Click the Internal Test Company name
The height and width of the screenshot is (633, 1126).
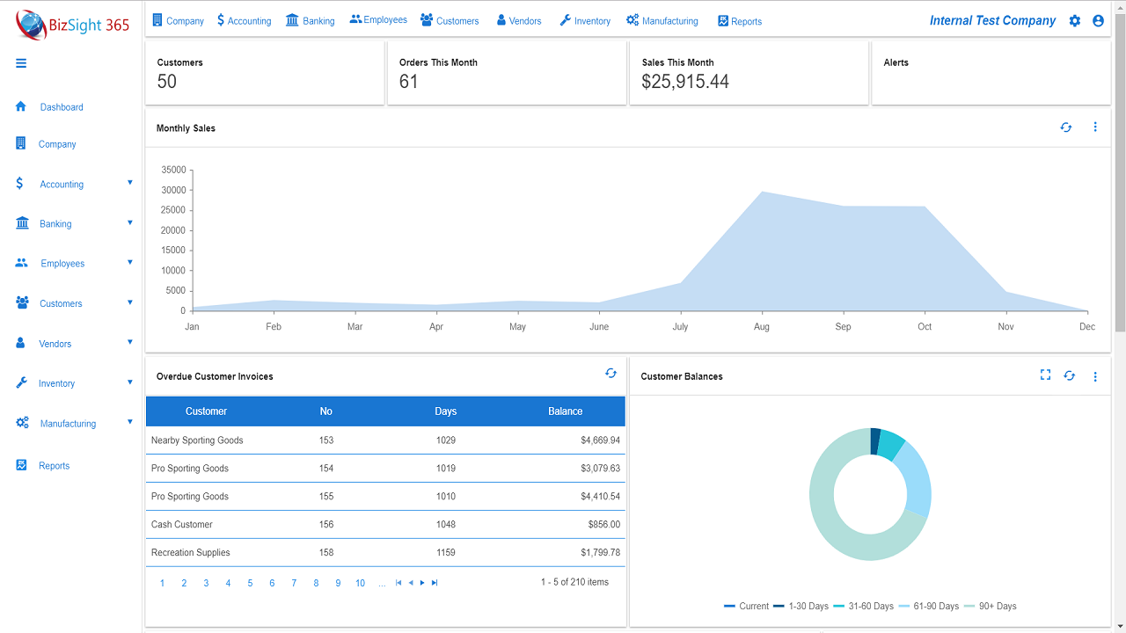(992, 20)
